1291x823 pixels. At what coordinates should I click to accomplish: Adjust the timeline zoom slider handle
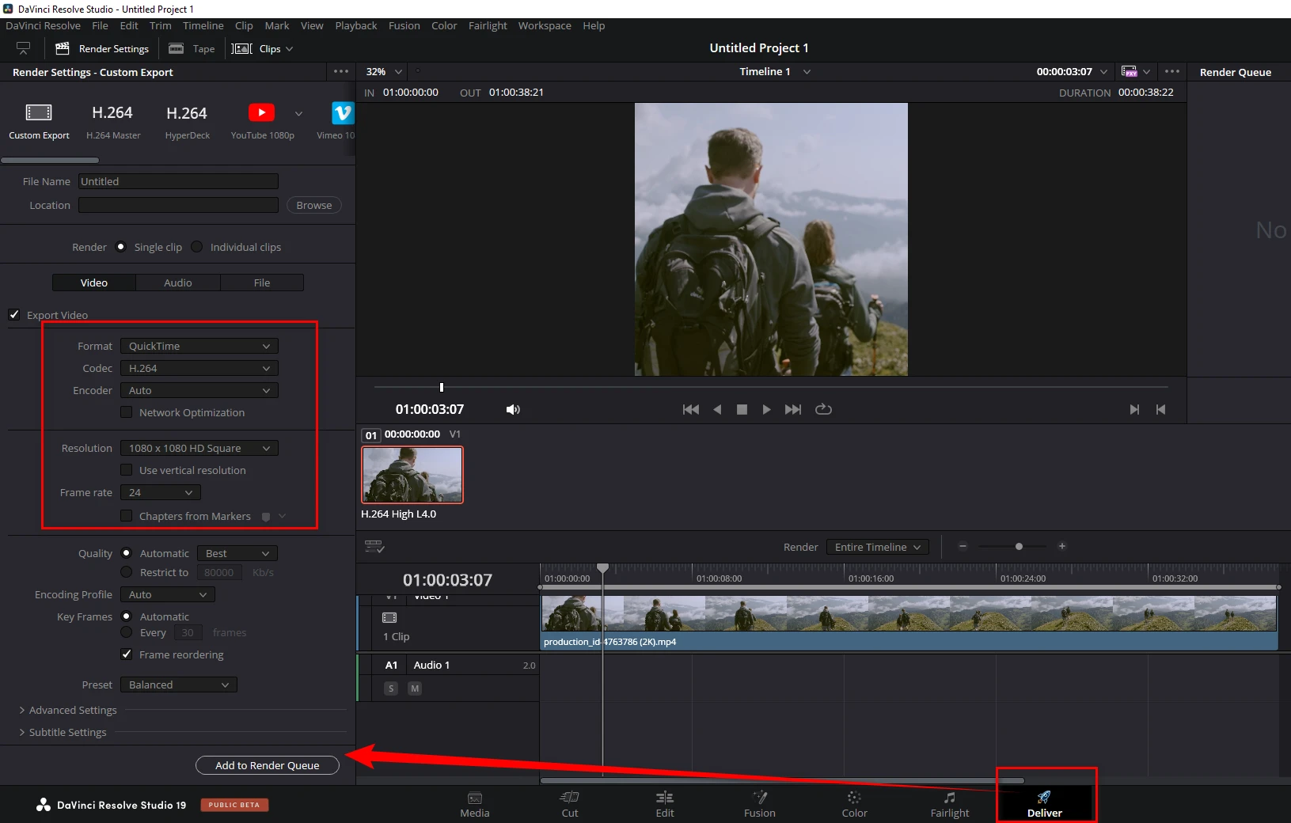(x=1019, y=546)
